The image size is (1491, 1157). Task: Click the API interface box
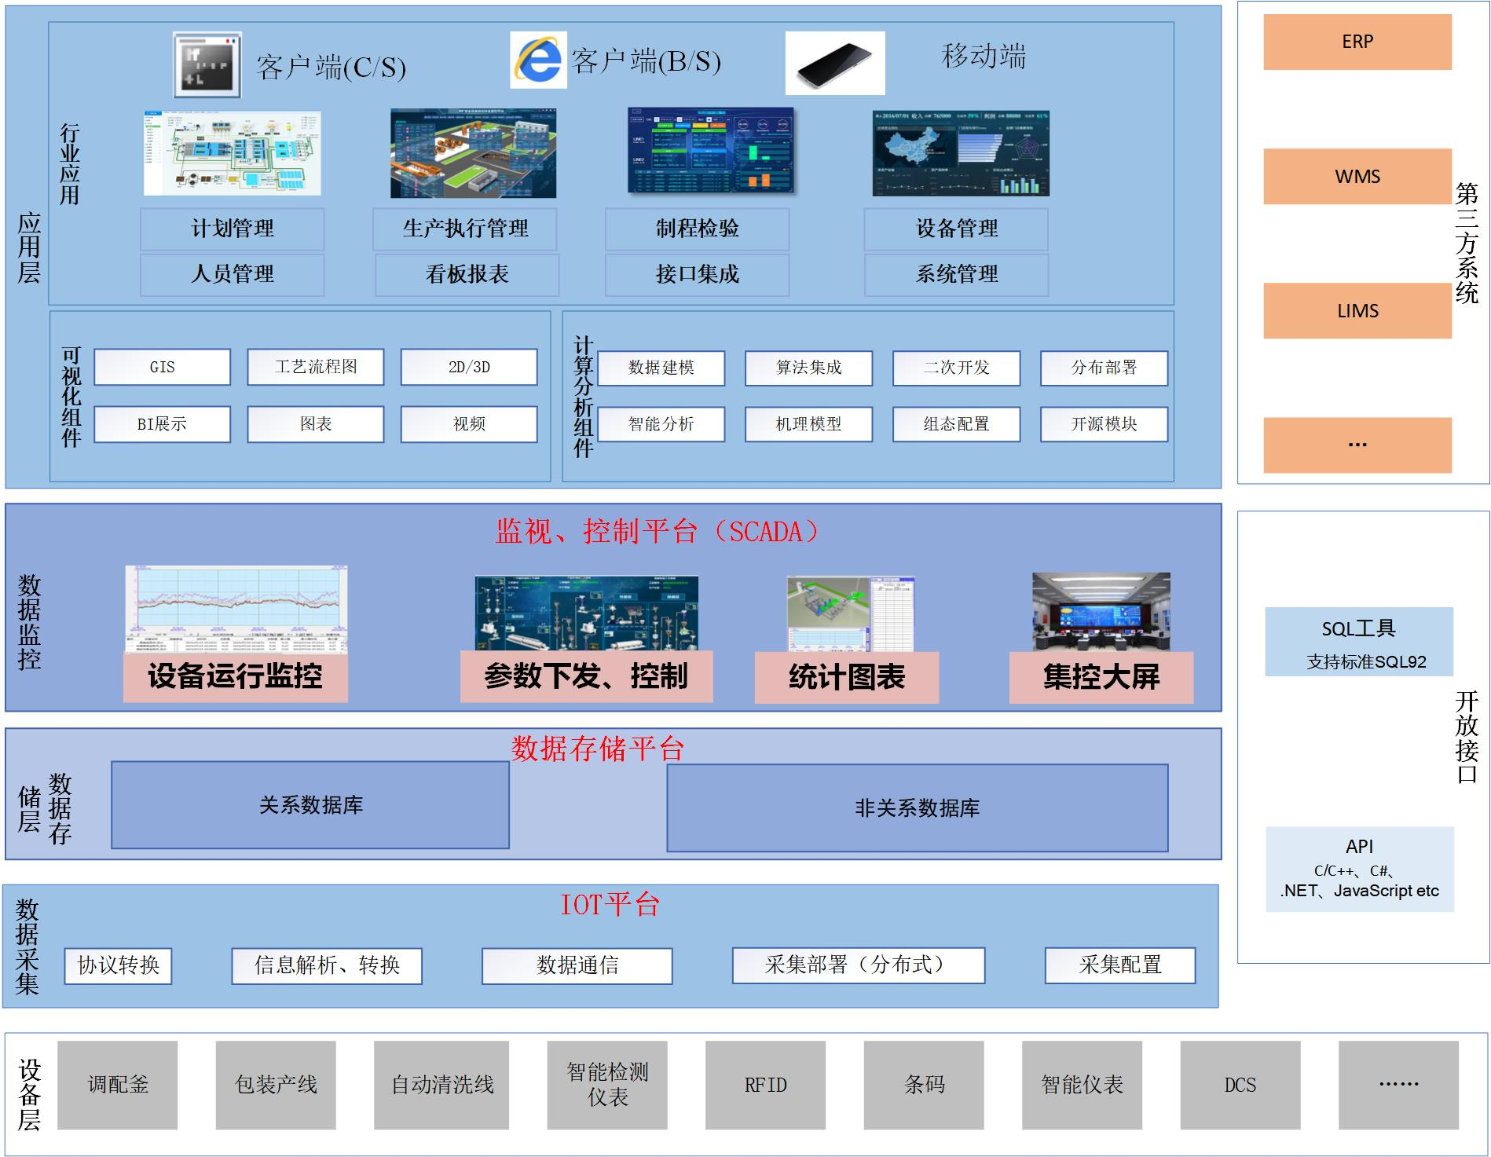[1360, 870]
